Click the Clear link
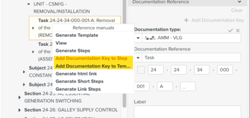 237,11
